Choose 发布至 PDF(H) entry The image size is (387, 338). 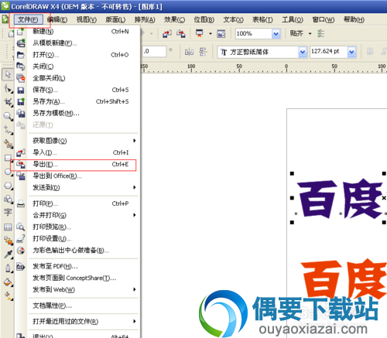(x=77, y=266)
